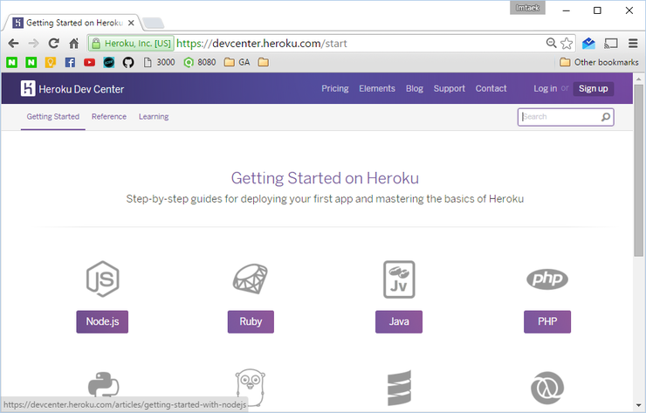The image size is (646, 413).
Task: Click the Imtaek profile button
Action: [527, 8]
